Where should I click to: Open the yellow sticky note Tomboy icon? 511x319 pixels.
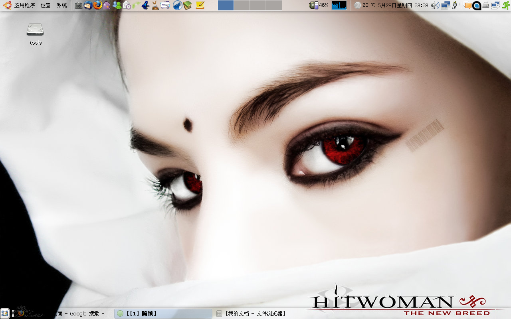pos(200,5)
